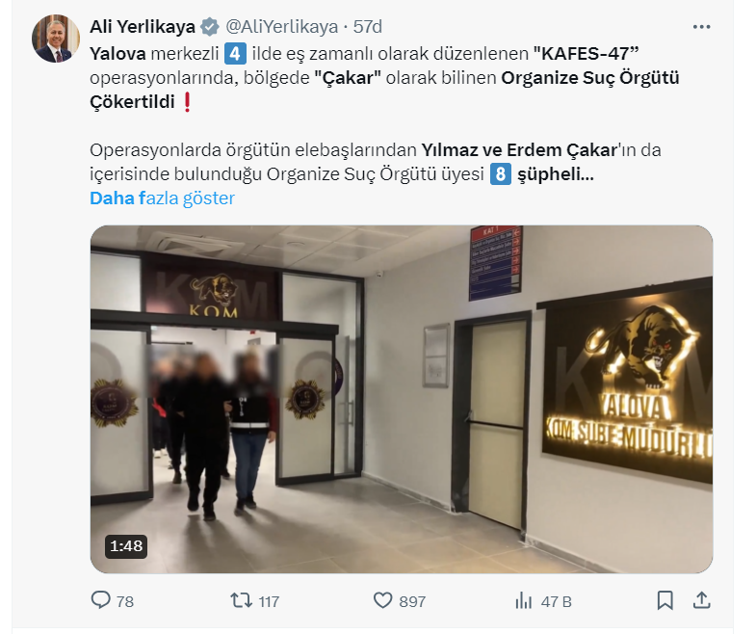Like the tweet with the heart icon

click(x=383, y=600)
